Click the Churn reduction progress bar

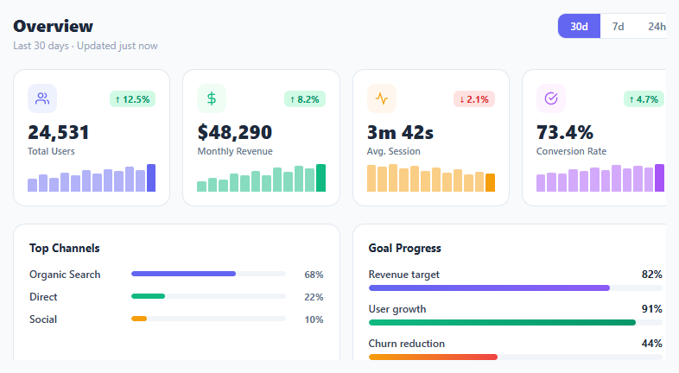click(x=516, y=357)
